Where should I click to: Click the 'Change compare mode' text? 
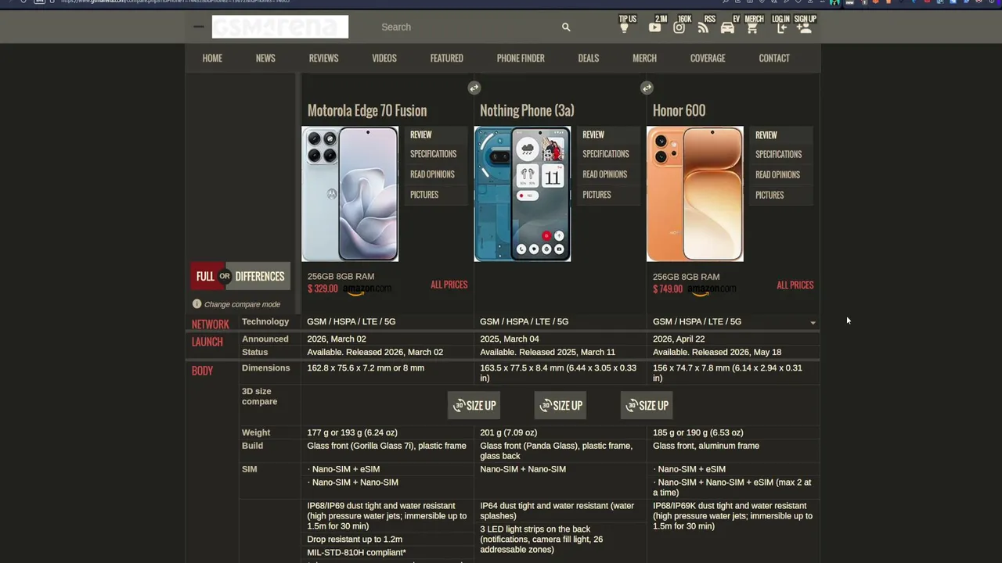pos(243,304)
